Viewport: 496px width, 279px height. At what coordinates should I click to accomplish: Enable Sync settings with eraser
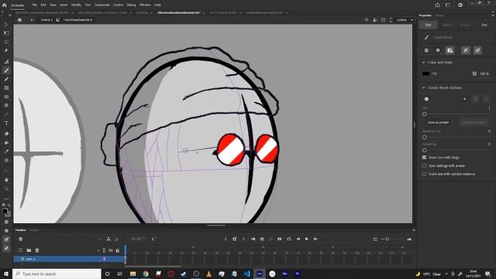tap(425, 166)
